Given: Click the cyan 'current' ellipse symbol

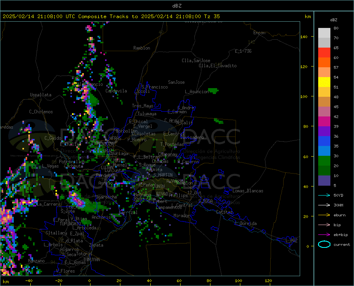Looking at the screenshot, I should click(324, 244).
